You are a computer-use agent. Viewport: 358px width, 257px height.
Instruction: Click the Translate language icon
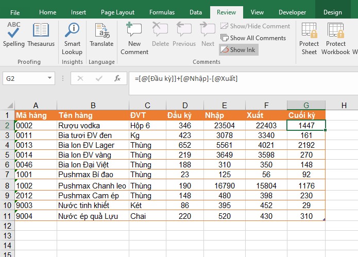tap(101, 35)
